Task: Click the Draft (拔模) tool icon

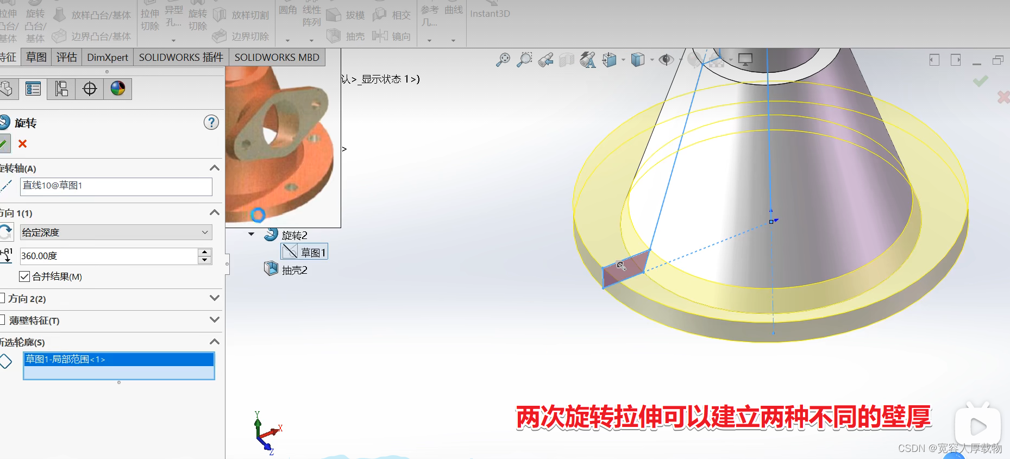Action: point(334,15)
